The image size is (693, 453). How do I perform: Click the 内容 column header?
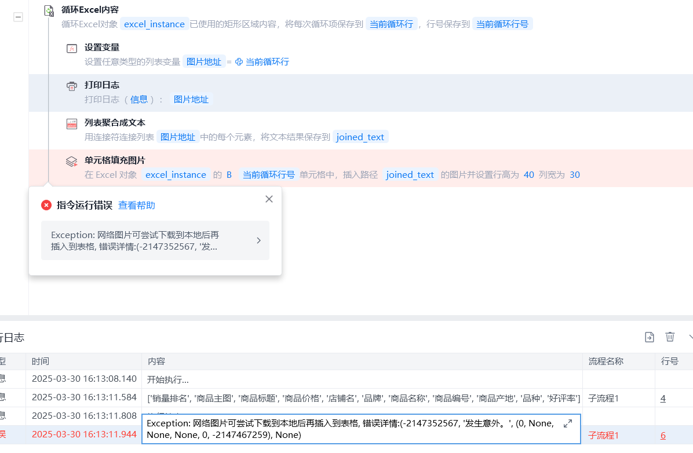[156, 361]
